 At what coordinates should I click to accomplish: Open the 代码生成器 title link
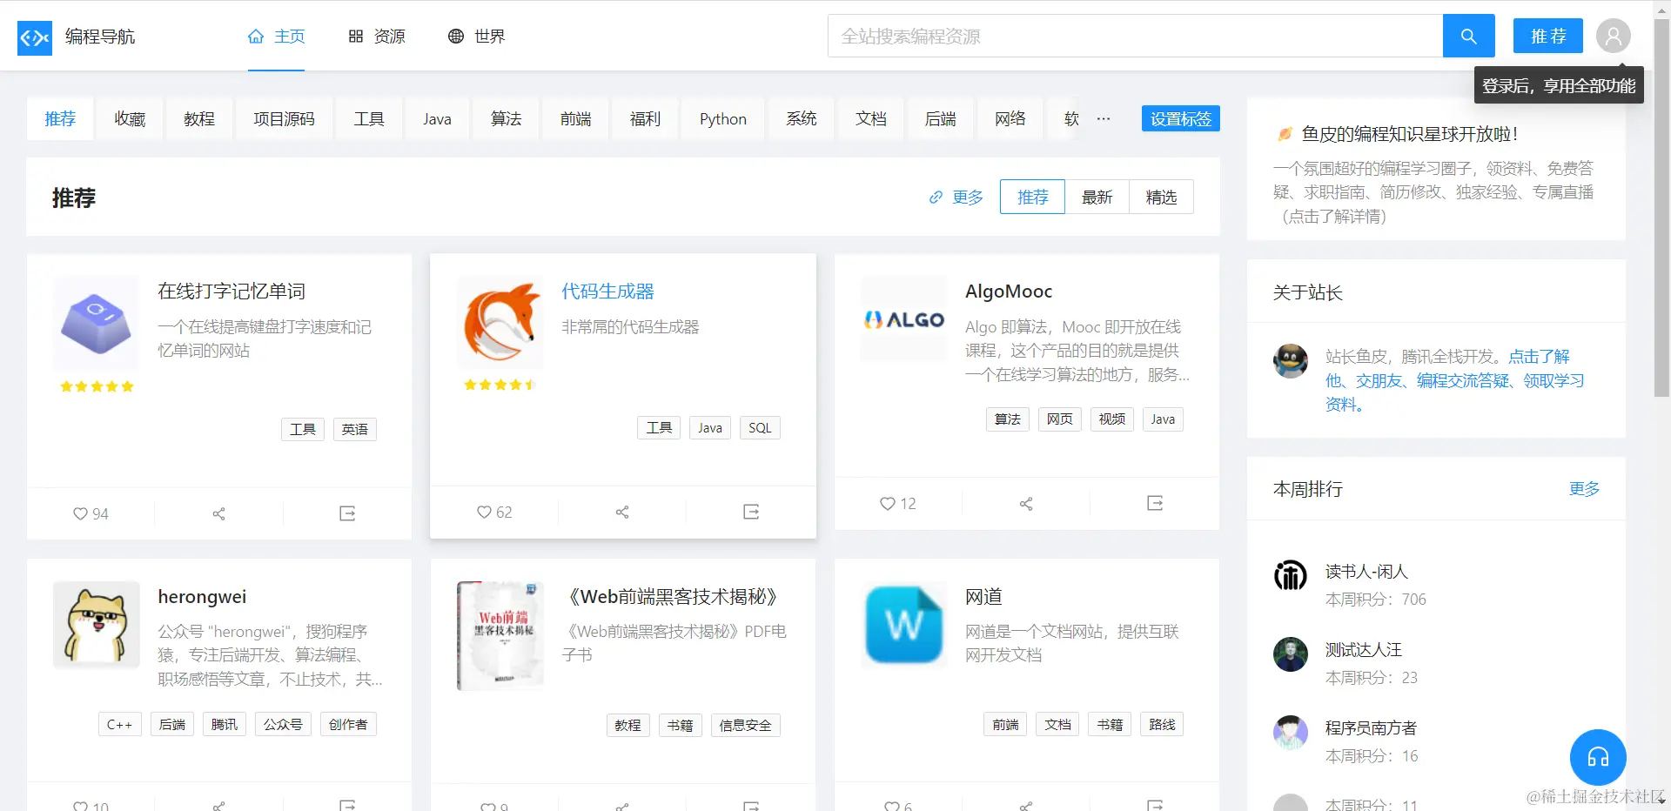pos(607,291)
